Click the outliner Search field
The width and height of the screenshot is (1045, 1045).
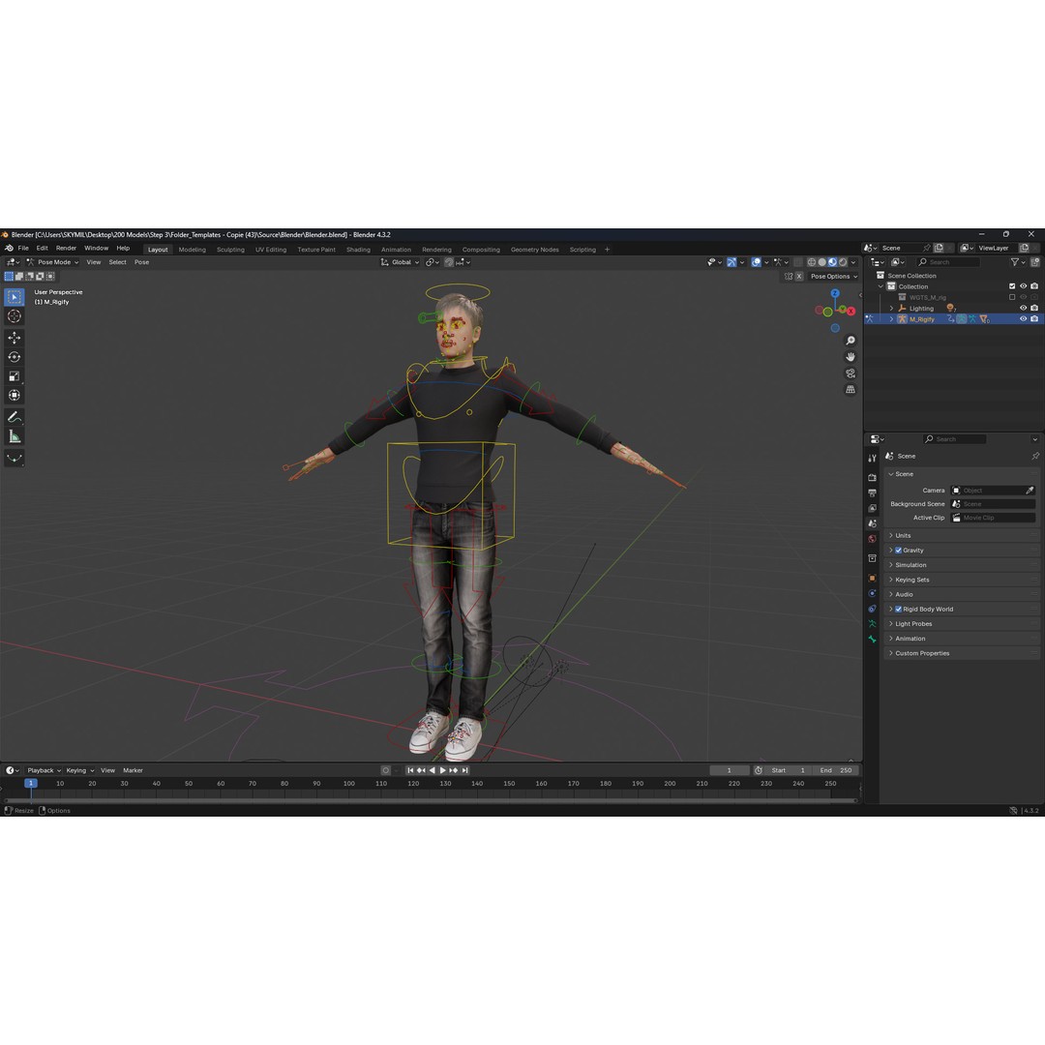[x=947, y=262]
